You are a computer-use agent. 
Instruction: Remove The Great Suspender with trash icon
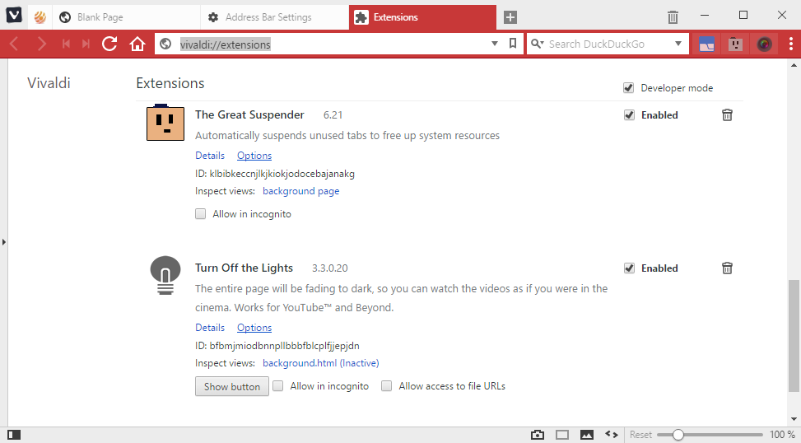click(727, 115)
